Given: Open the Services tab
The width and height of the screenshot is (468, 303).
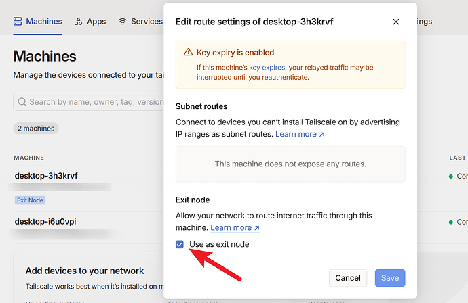Looking at the screenshot, I should tap(140, 22).
